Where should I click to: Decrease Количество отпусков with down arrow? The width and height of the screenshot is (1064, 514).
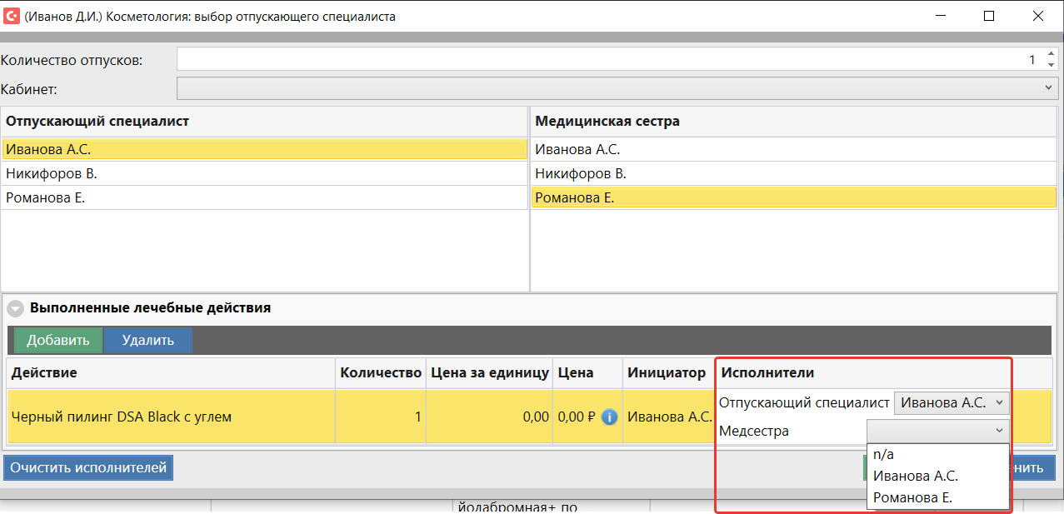point(1051,65)
